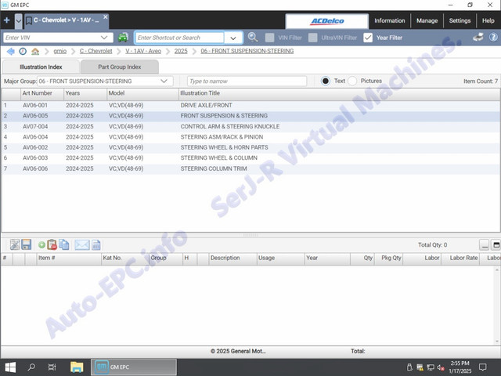
Task: Select STEERING ASM/RACK & PINION row
Action: coord(250,137)
